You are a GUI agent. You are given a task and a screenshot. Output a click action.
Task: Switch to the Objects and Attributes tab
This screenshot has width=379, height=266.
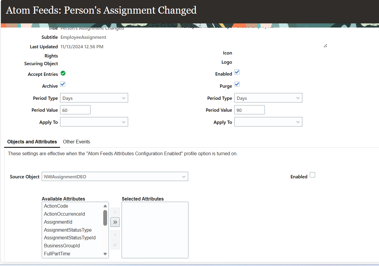click(32, 142)
